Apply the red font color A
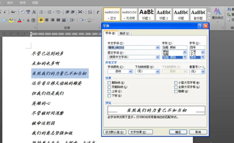234x143 pixels. coord(19,20)
